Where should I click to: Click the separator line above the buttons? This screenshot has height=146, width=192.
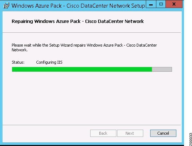click(92, 125)
